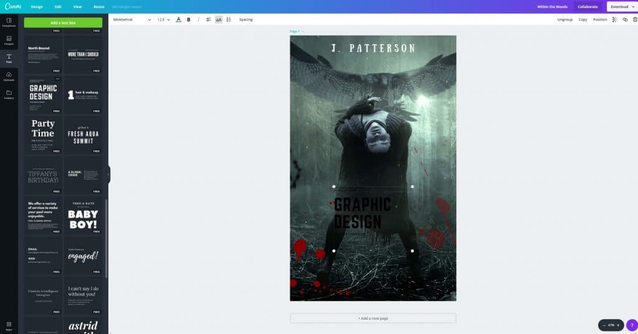
Task: Open the Templates sidebar panel
Action: pos(9,22)
